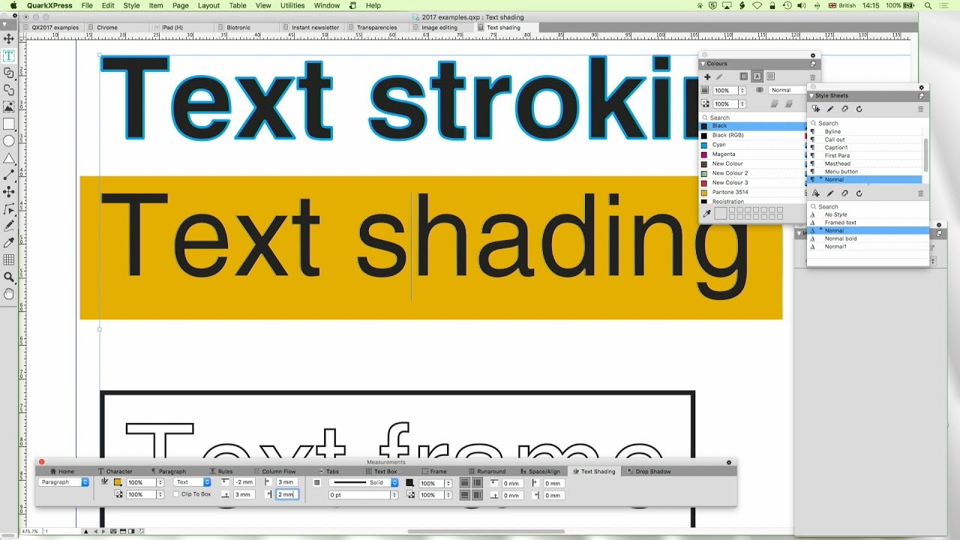Delete the selected paragraph style sheet

coord(921,109)
